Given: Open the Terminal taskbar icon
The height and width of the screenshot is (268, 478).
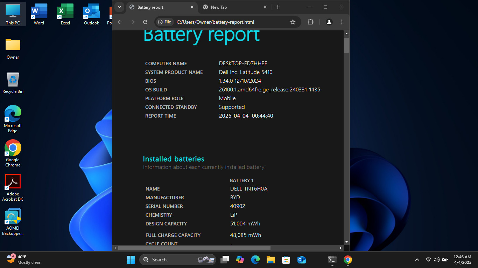Looking at the screenshot, I should [x=332, y=260].
